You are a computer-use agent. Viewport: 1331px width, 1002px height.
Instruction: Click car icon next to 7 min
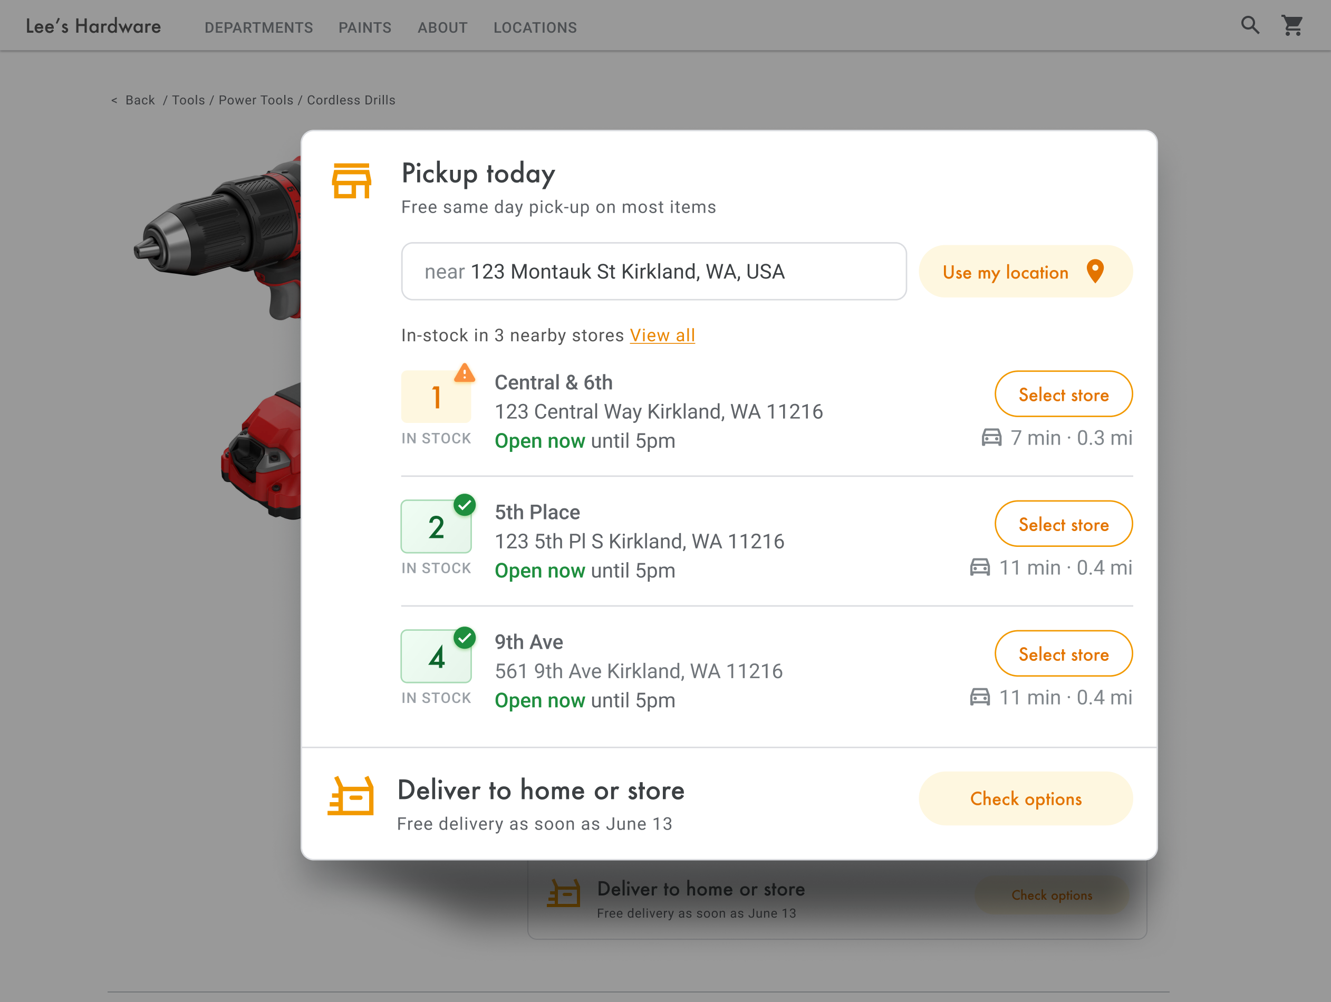[991, 438]
